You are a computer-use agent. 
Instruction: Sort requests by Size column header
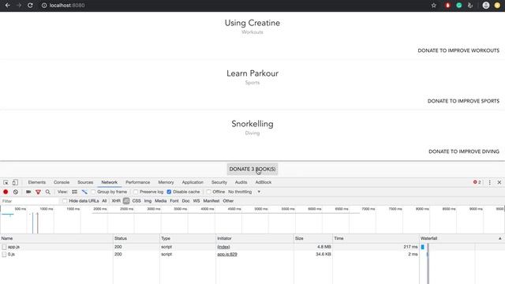tap(313, 238)
